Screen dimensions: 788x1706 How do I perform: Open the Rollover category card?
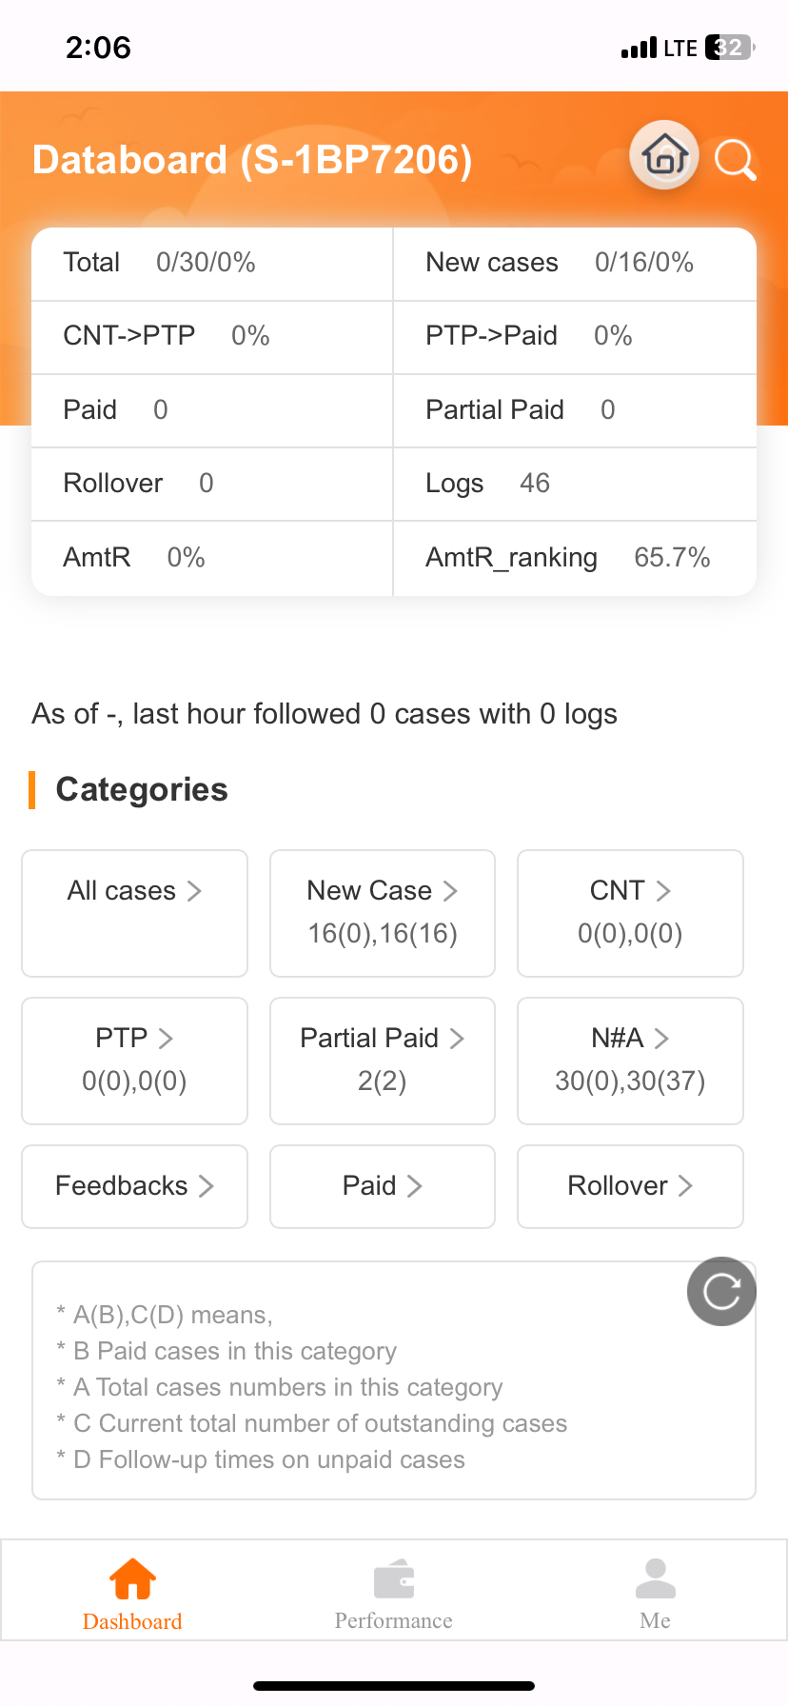pos(630,1186)
